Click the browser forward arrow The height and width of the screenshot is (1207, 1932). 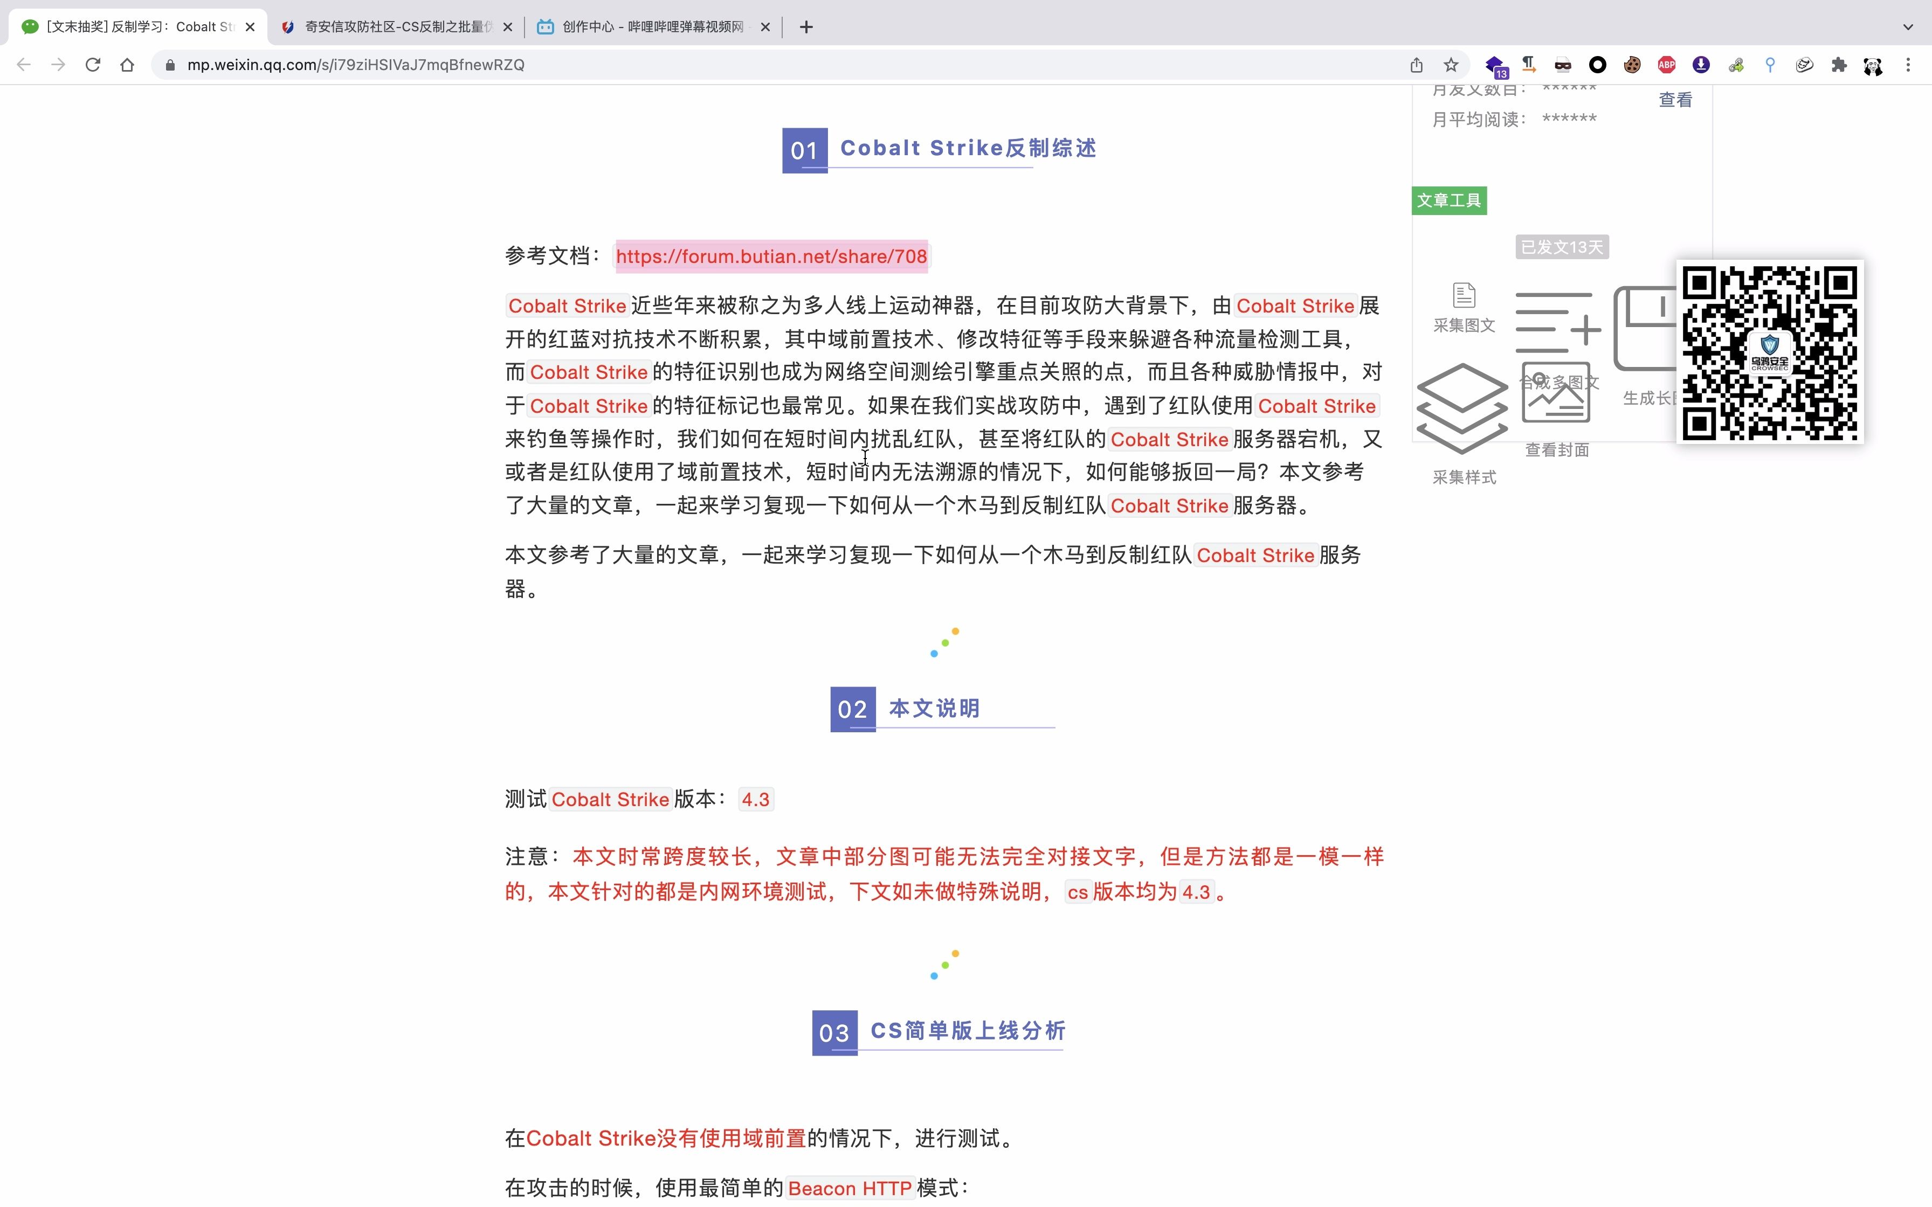[58, 65]
